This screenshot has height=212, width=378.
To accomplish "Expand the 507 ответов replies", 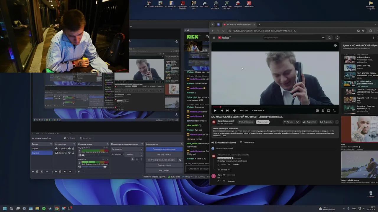I will coord(224,170).
